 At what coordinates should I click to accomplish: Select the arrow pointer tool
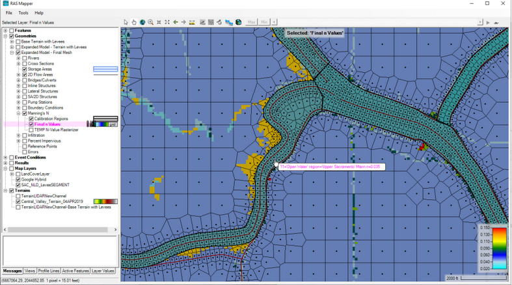point(126,22)
